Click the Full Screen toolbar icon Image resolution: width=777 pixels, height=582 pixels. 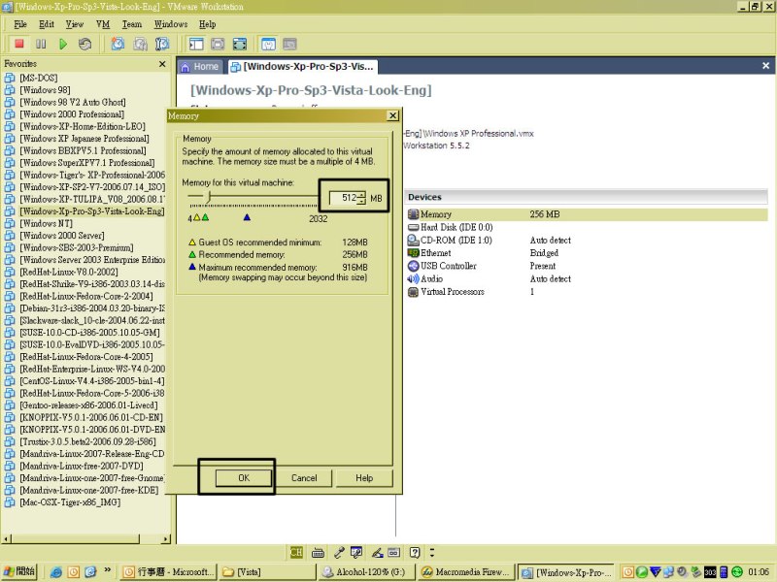point(240,44)
